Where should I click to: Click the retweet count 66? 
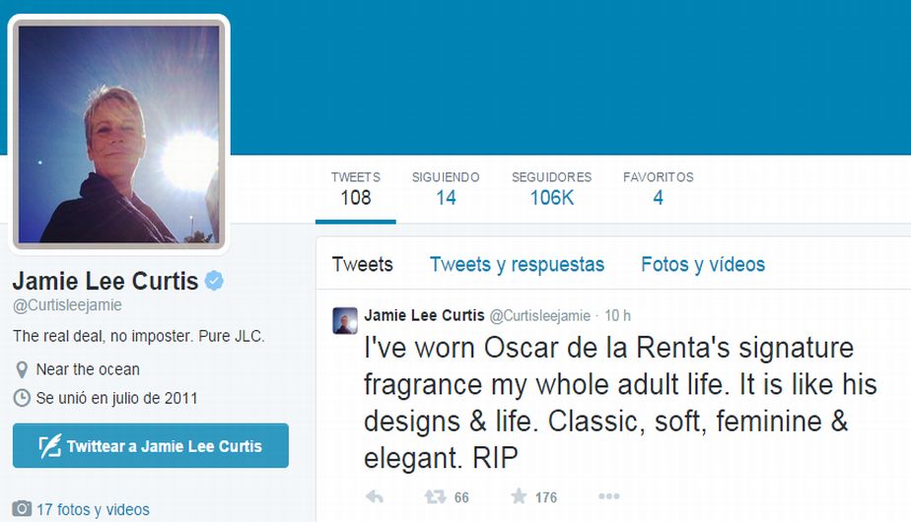461,497
